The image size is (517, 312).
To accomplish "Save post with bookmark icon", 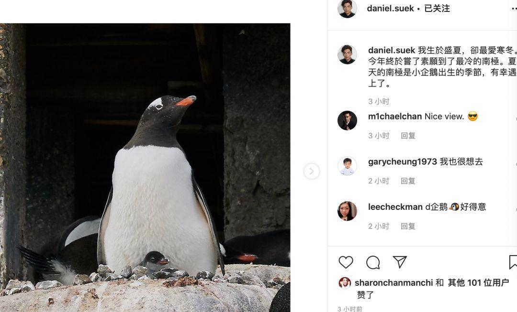I will coord(513,262).
